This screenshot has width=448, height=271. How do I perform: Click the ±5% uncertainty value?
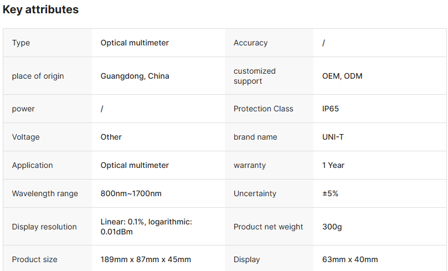[330, 193]
